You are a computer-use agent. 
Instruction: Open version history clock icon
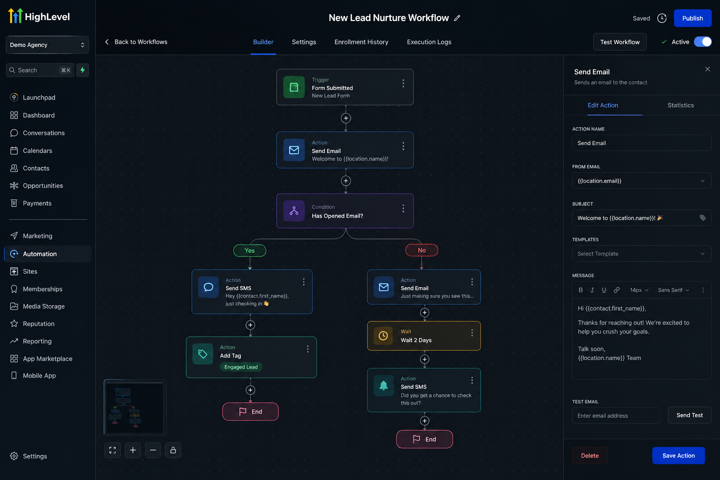(x=662, y=18)
